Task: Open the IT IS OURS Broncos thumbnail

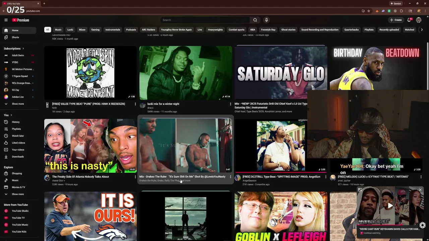Action: point(90,216)
